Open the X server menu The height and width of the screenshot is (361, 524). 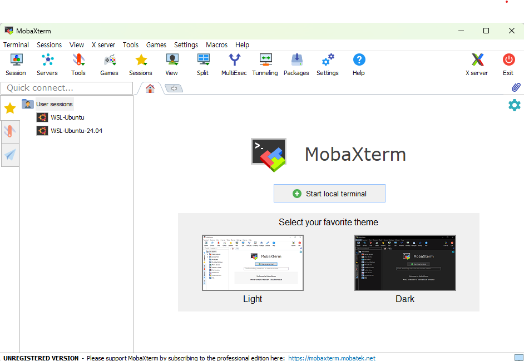tap(103, 45)
